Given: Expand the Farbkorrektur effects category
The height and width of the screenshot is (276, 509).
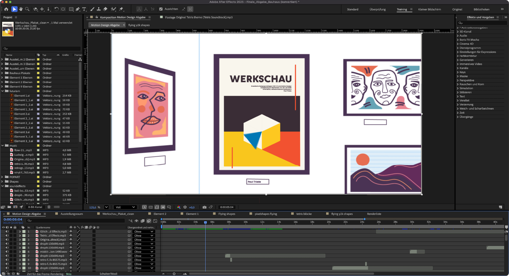Looking at the screenshot, I should coord(458,56).
